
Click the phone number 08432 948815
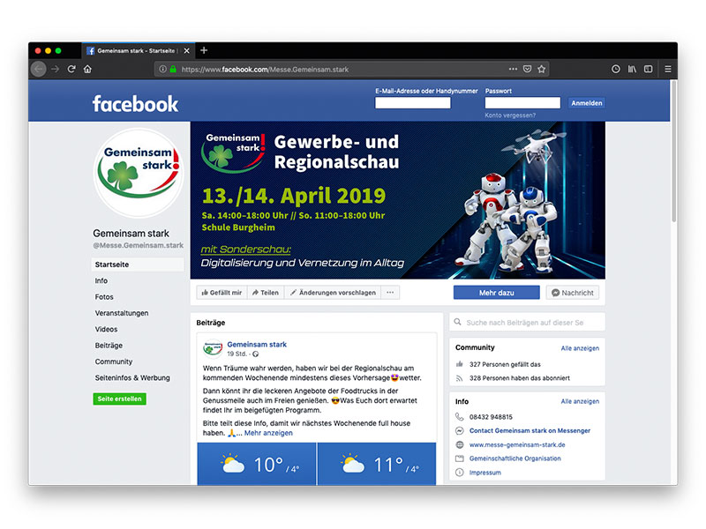tap(491, 417)
